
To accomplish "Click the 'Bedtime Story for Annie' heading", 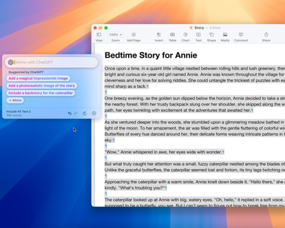I will click(x=151, y=55).
